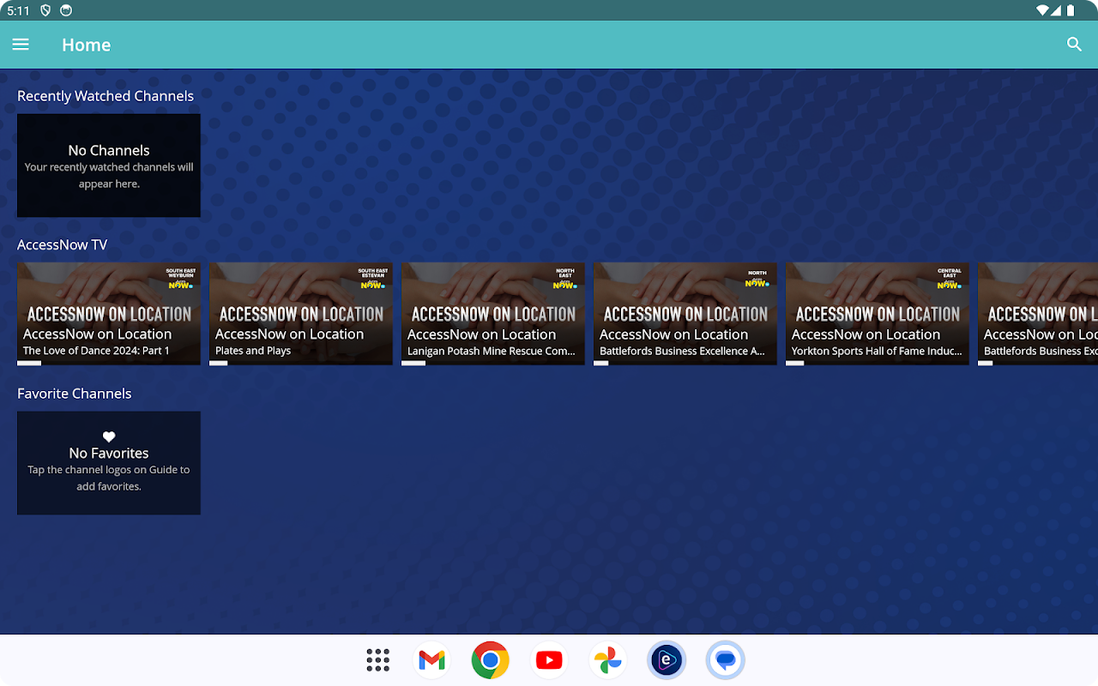Open the app drawer grid icon

pos(377,660)
